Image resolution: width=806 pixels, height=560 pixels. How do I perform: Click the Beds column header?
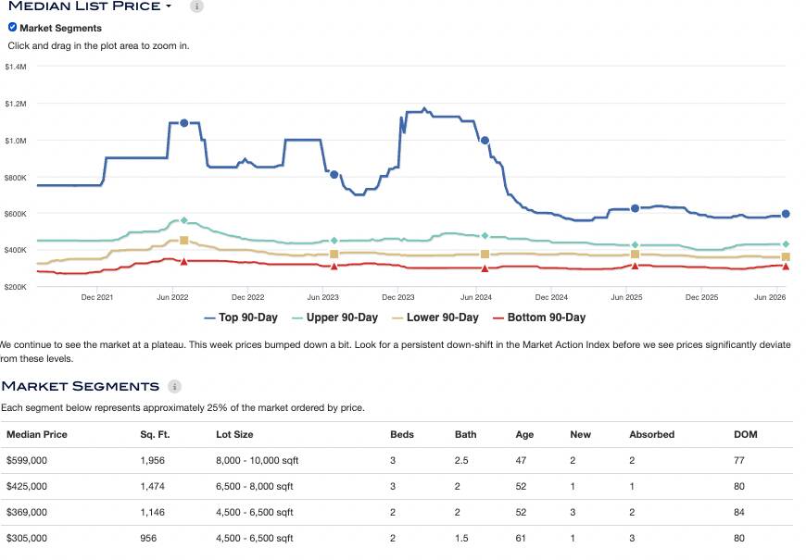pyautogui.click(x=402, y=434)
